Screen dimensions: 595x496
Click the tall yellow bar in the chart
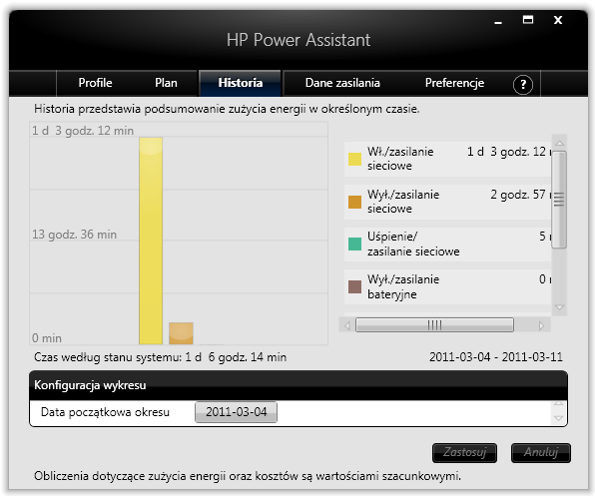click(151, 241)
